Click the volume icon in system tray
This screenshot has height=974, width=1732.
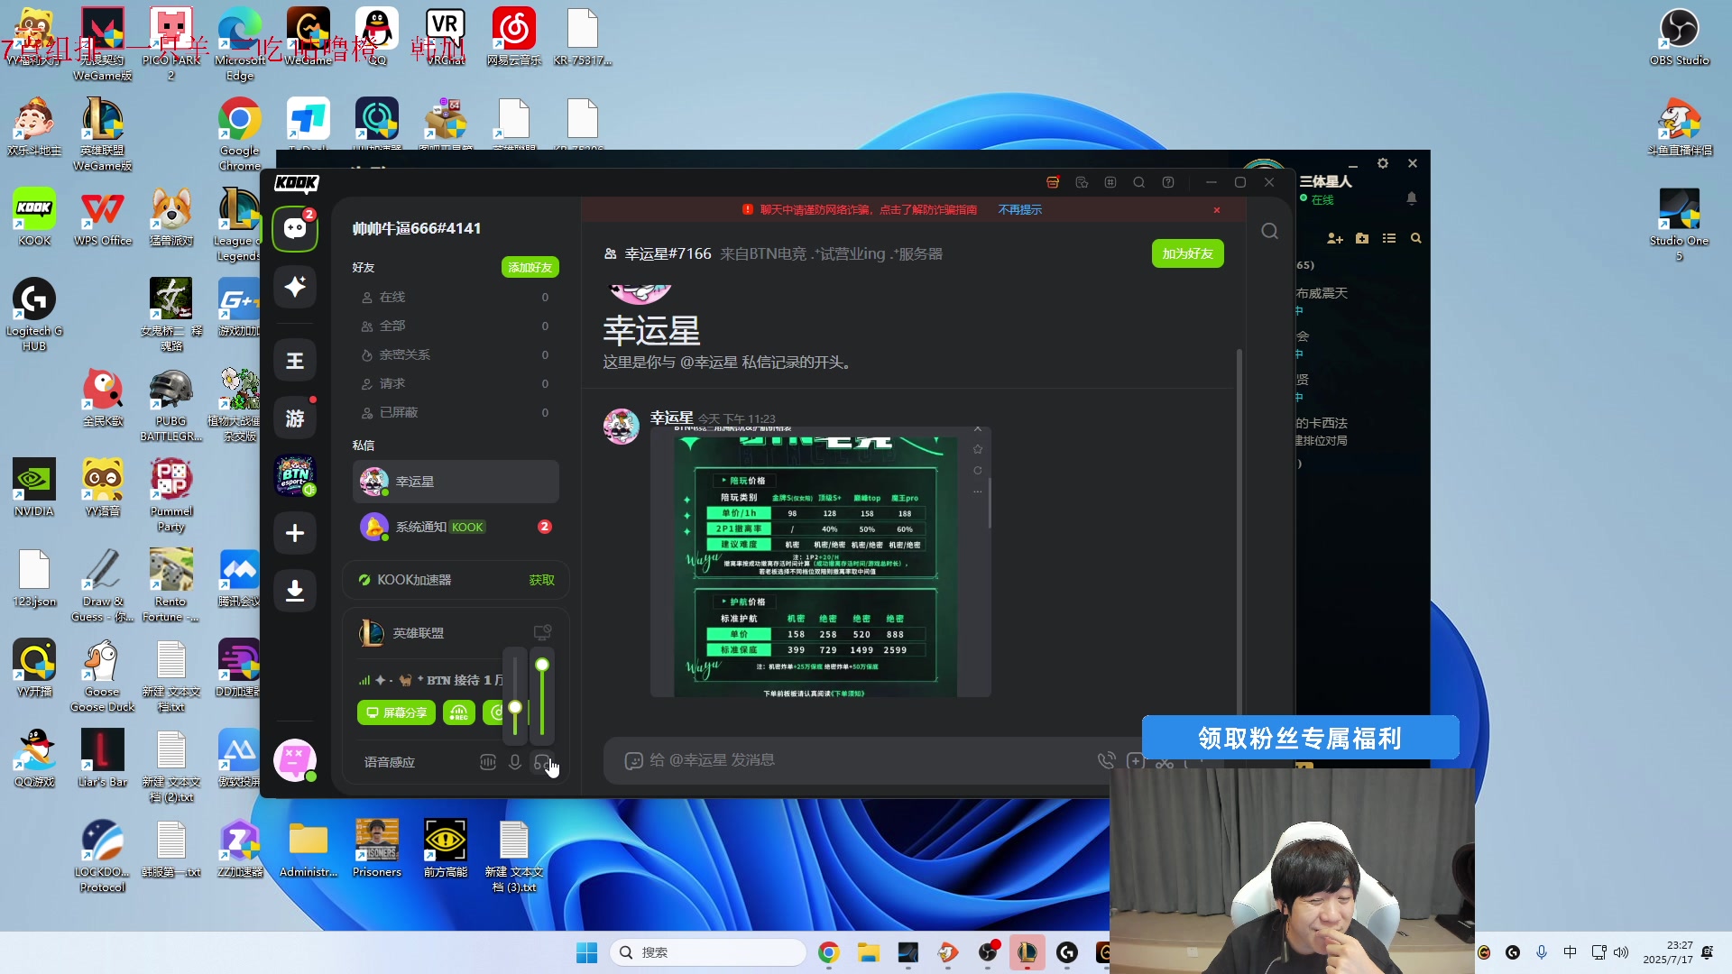click(x=1621, y=952)
